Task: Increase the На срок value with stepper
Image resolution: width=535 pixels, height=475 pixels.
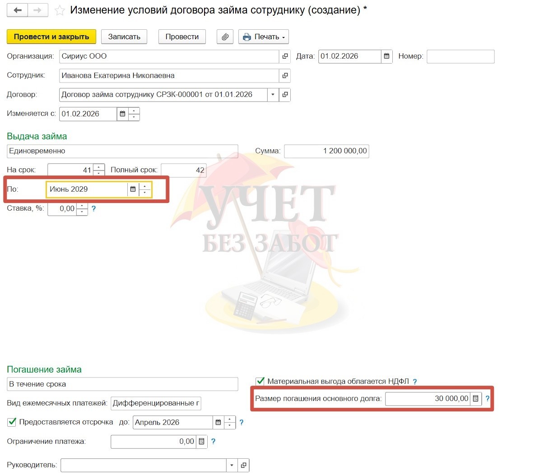Action: click(x=99, y=167)
